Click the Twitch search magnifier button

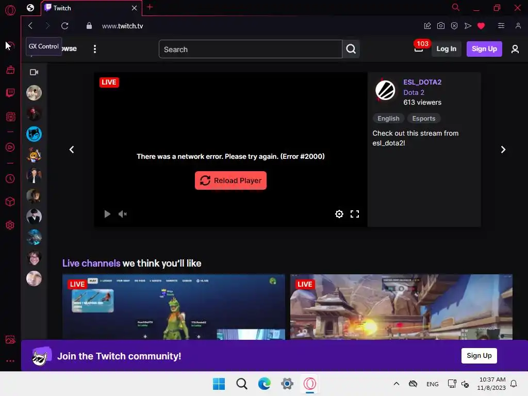(351, 49)
